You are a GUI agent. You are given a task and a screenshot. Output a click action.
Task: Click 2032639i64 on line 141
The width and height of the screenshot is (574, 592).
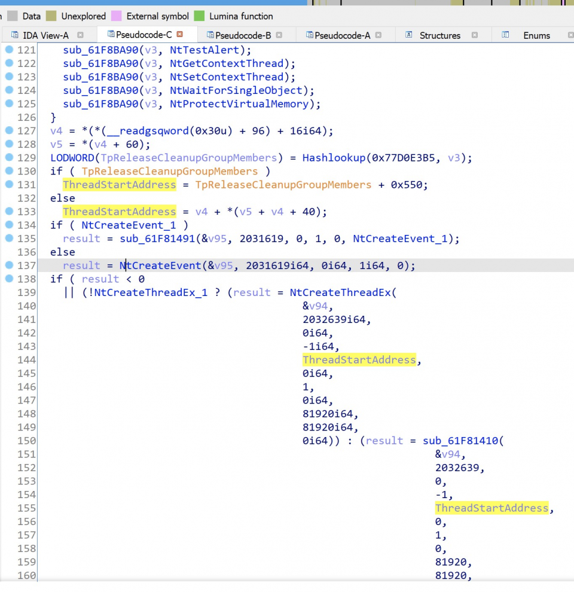(x=334, y=320)
